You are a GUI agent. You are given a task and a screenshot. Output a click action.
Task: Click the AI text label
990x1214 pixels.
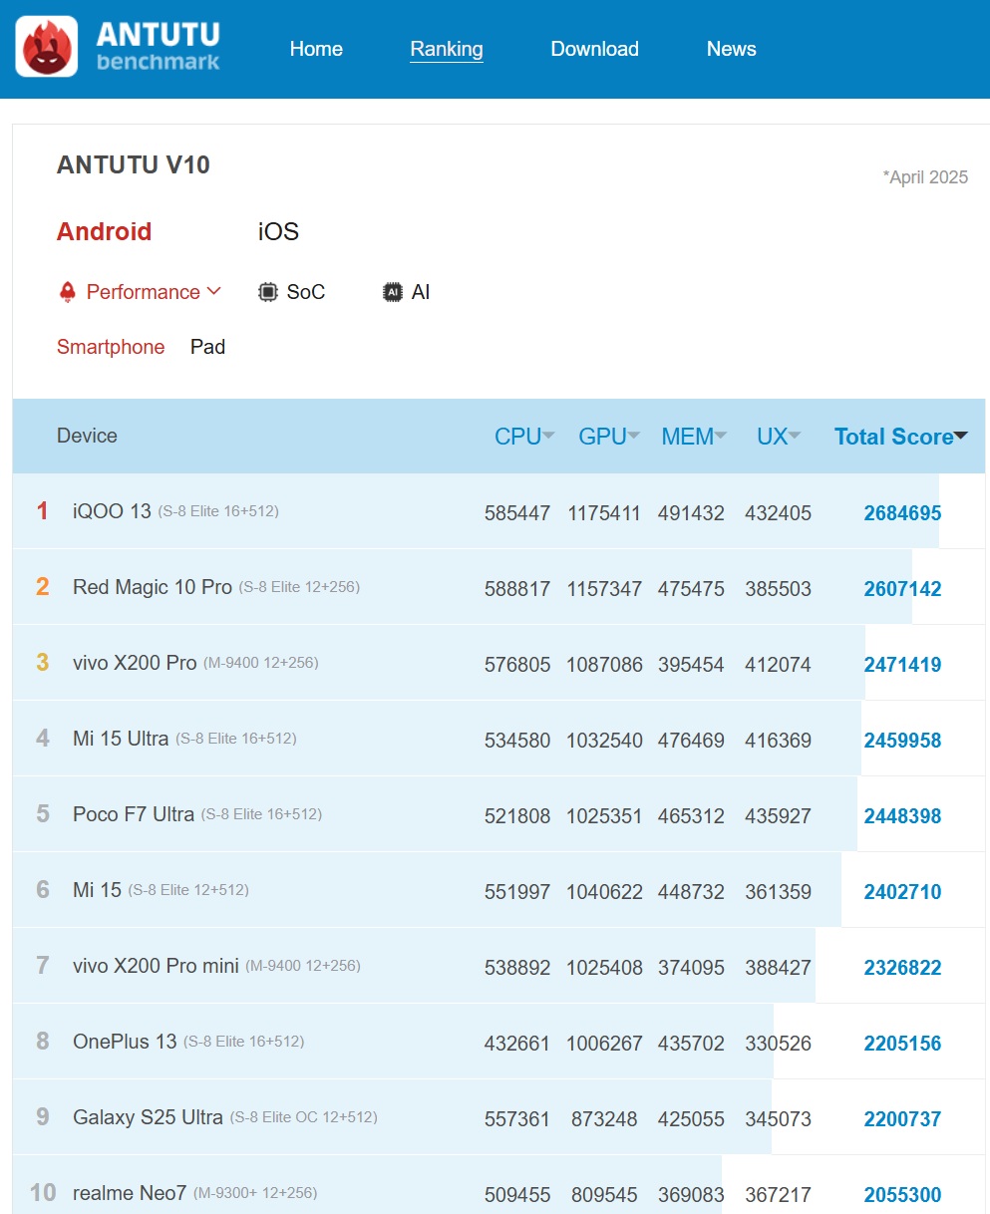click(x=421, y=292)
